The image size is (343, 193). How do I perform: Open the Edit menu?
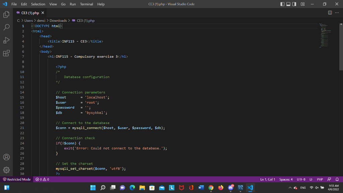(24, 4)
